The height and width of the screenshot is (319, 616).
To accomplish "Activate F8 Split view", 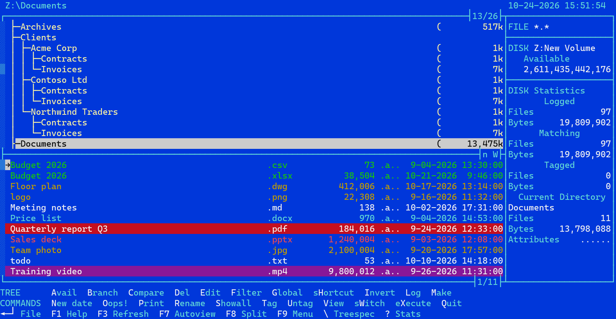I will pyautogui.click(x=246, y=314).
